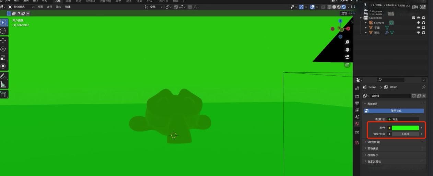Select the 3D Cursor tool
Image resolution: width=433 pixels, height=176 pixels.
pyautogui.click(x=3, y=31)
